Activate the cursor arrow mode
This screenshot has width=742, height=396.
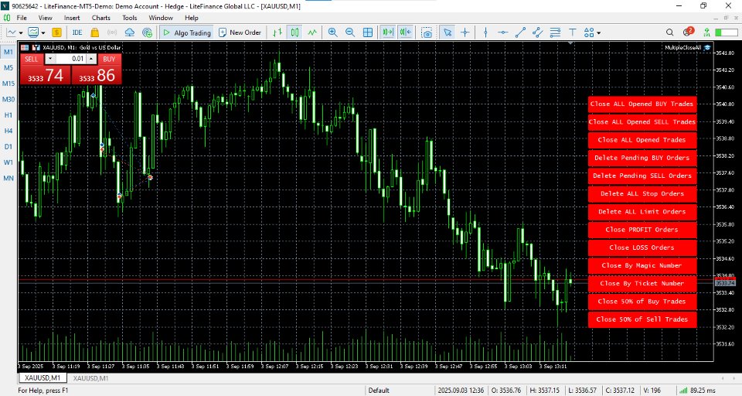pos(448,32)
